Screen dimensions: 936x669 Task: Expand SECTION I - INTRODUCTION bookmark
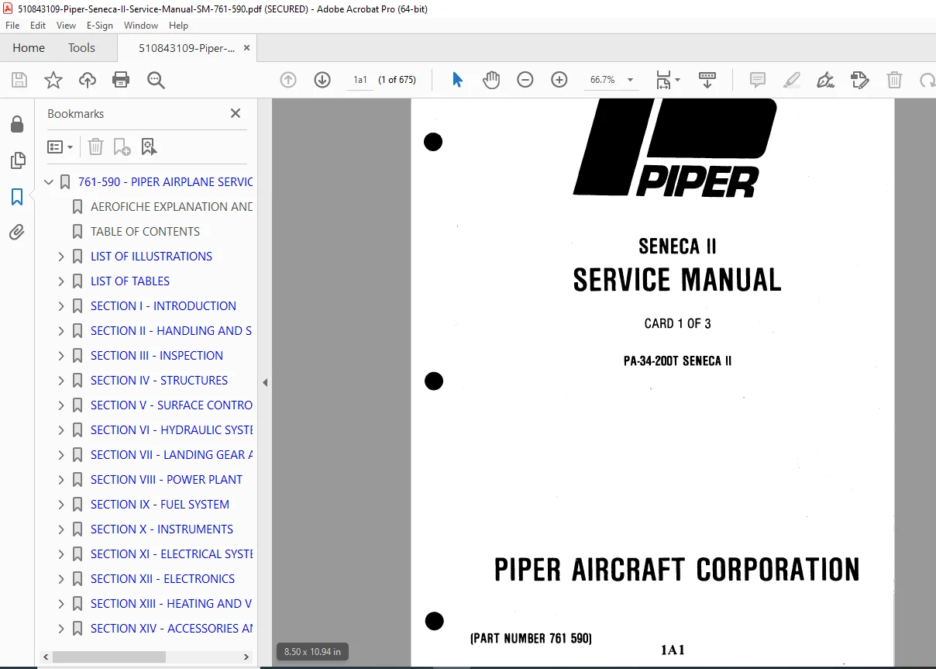point(62,306)
